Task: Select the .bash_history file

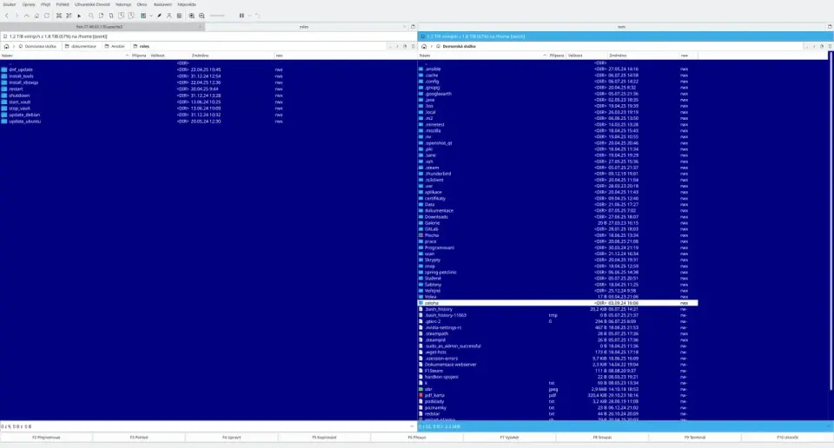Action: pyautogui.click(x=439, y=309)
